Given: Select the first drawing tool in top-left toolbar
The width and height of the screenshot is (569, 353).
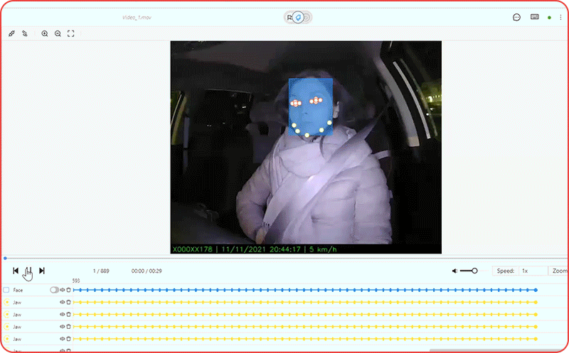Looking at the screenshot, I should point(11,33).
